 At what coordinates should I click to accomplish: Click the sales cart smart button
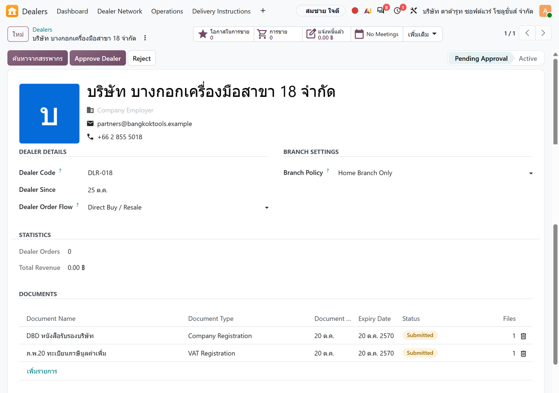tap(278, 34)
